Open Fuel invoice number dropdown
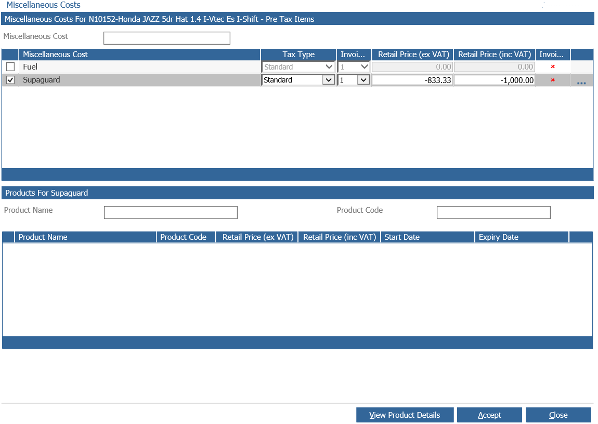The height and width of the screenshot is (424, 598). tap(354, 66)
